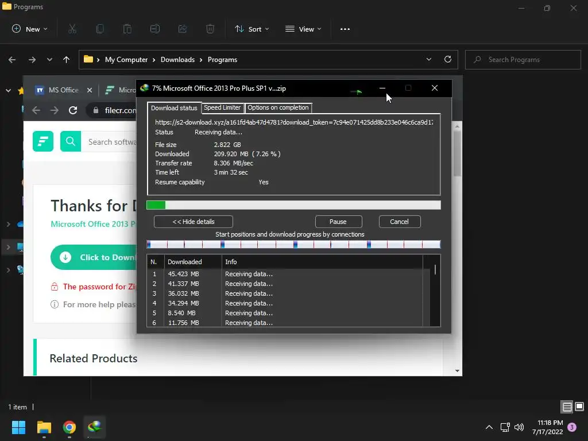Viewport: 588px width, 441px height.
Task: Open the View dropdown in File Explorer
Action: (x=303, y=29)
